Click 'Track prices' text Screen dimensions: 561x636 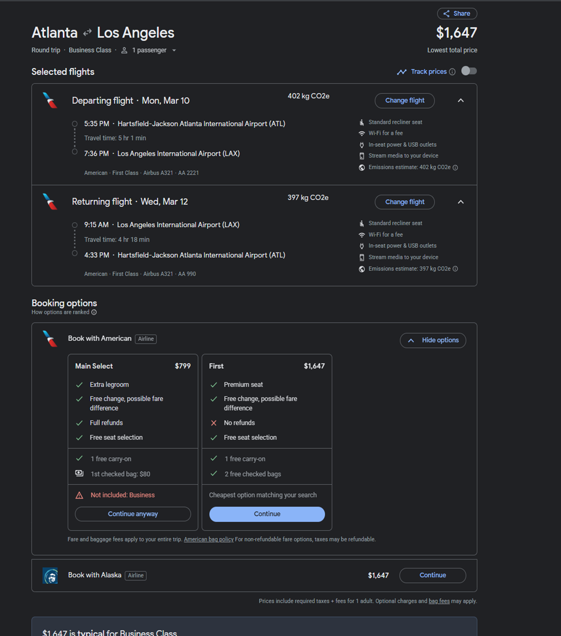(x=429, y=72)
